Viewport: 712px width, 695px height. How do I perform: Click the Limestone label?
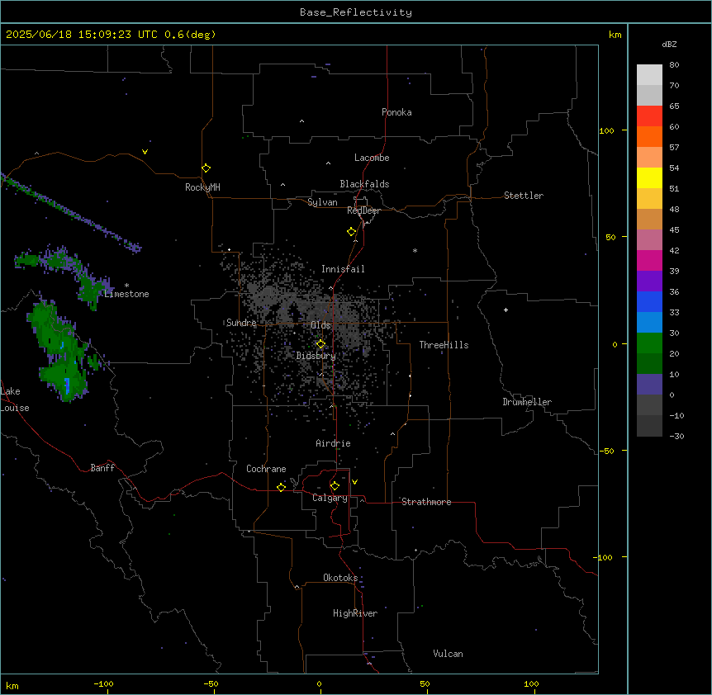tap(126, 294)
